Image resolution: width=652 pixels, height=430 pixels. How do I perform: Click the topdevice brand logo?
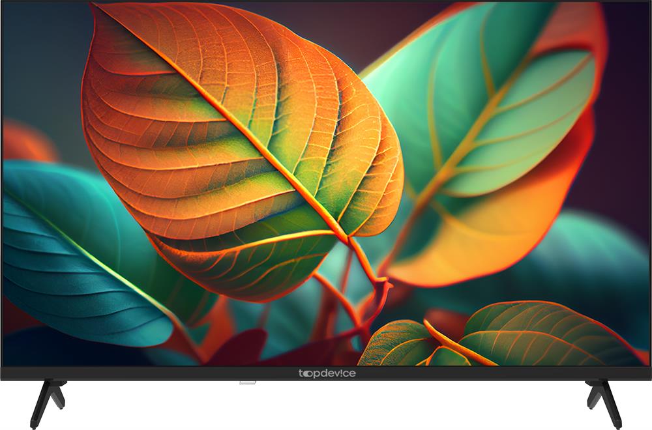coord(327,373)
